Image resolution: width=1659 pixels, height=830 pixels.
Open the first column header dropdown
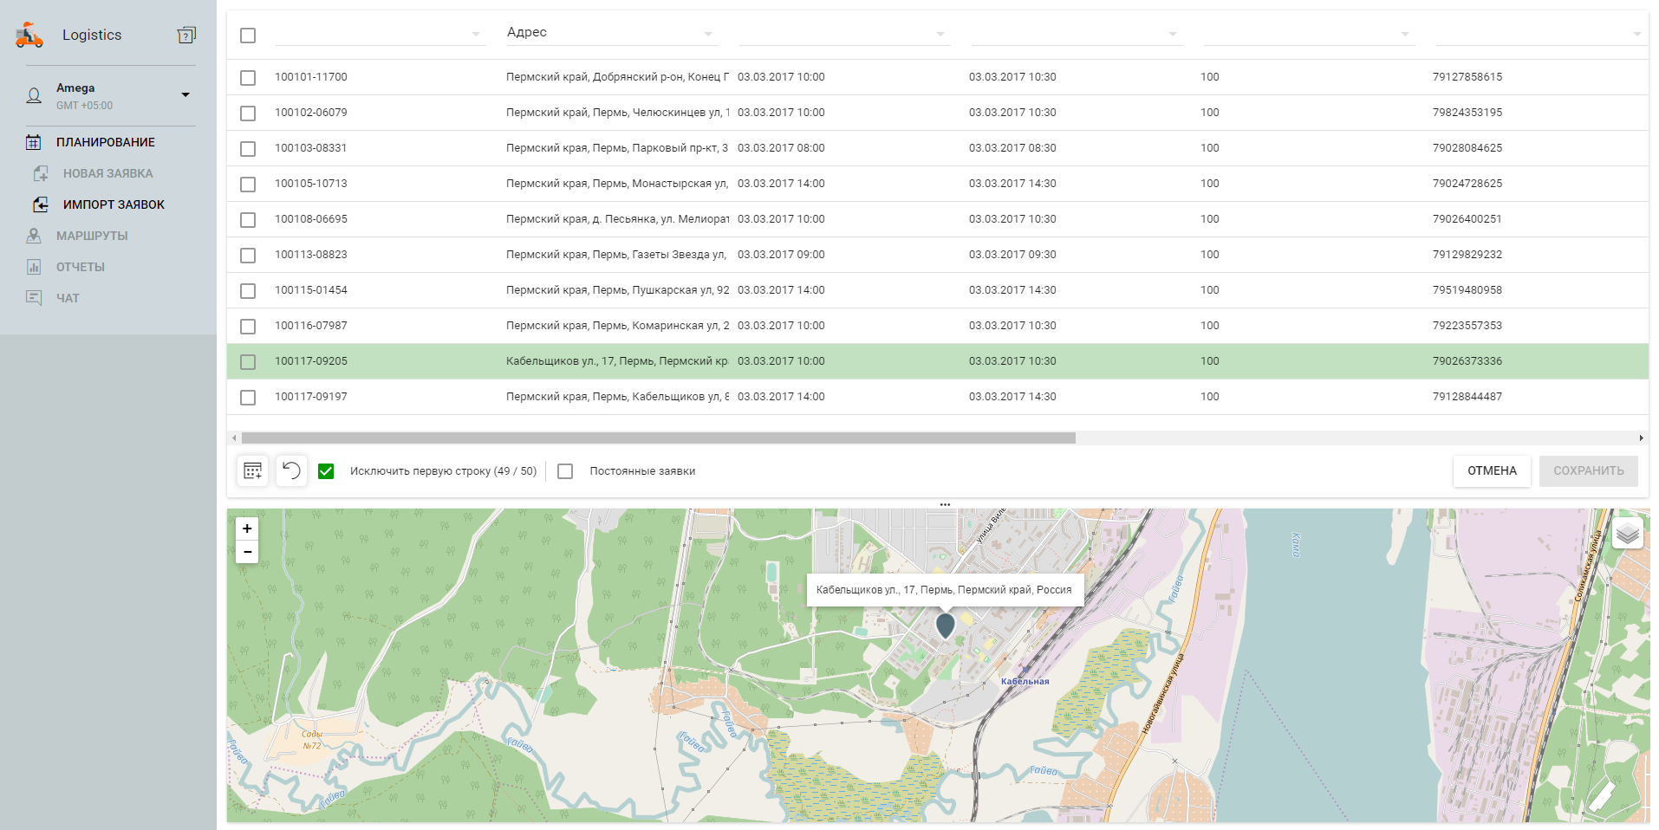click(x=476, y=34)
